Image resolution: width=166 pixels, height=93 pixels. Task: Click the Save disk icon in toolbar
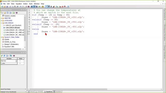pos(7,6)
